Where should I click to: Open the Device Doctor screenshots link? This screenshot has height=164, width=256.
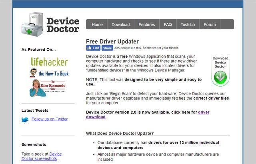(42, 156)
